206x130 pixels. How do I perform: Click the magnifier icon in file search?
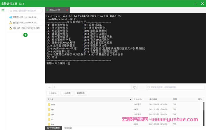(149, 87)
